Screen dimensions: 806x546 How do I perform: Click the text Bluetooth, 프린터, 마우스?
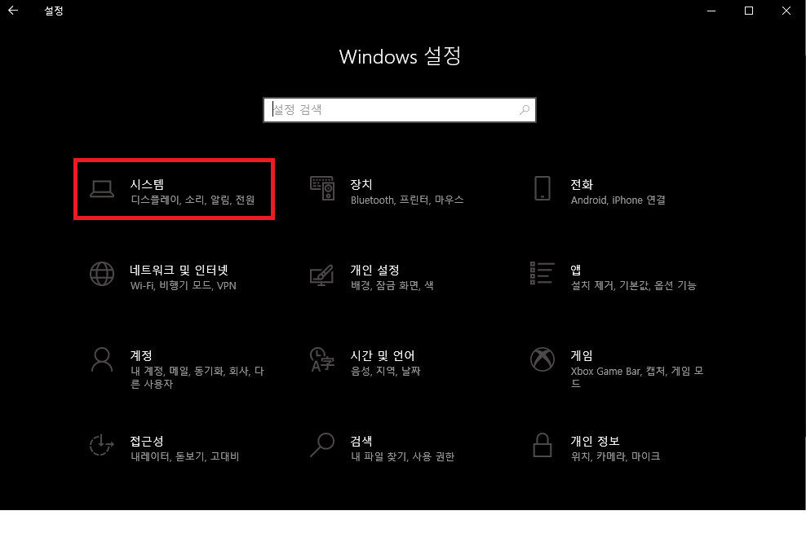click(x=407, y=200)
